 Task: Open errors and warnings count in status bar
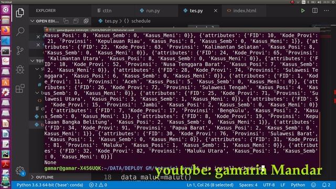point(98,185)
